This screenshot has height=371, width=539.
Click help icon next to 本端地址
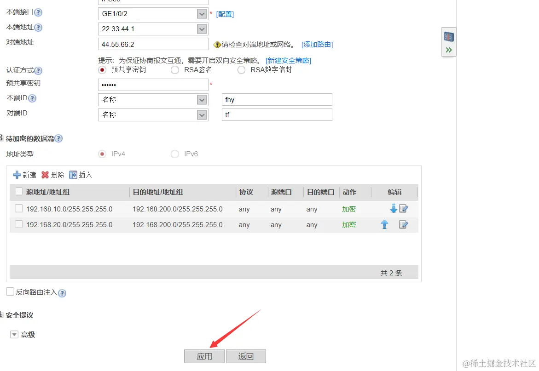pyautogui.click(x=39, y=28)
